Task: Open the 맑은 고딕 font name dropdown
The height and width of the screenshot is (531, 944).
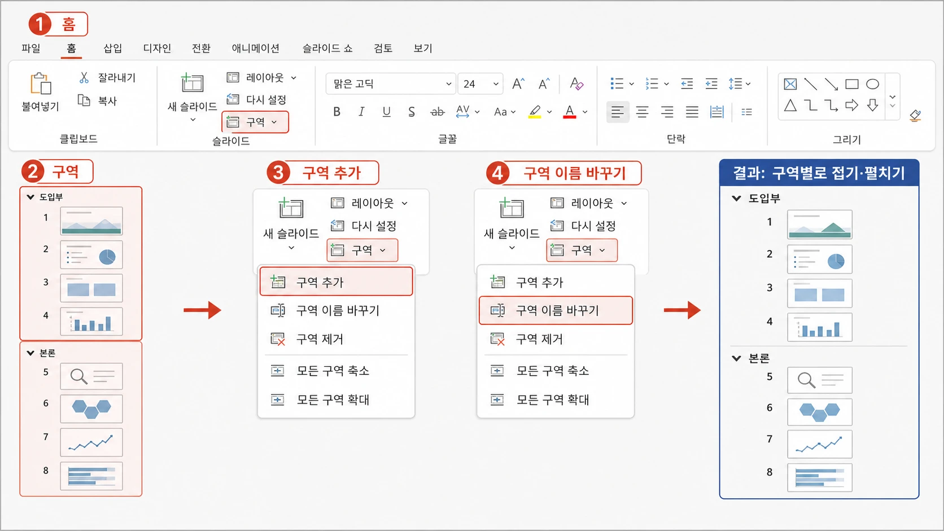Action: click(449, 84)
